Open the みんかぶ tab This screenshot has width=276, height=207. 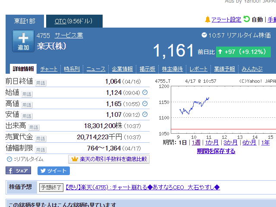pyautogui.click(x=252, y=69)
